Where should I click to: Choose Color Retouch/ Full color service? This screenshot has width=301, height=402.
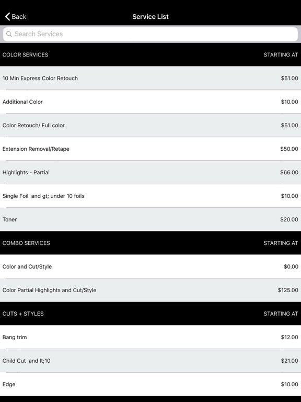150,126
